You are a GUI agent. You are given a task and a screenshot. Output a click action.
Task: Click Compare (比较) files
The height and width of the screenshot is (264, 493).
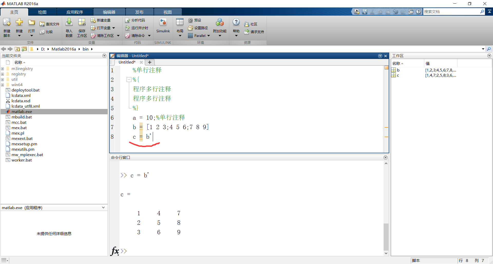46,32
